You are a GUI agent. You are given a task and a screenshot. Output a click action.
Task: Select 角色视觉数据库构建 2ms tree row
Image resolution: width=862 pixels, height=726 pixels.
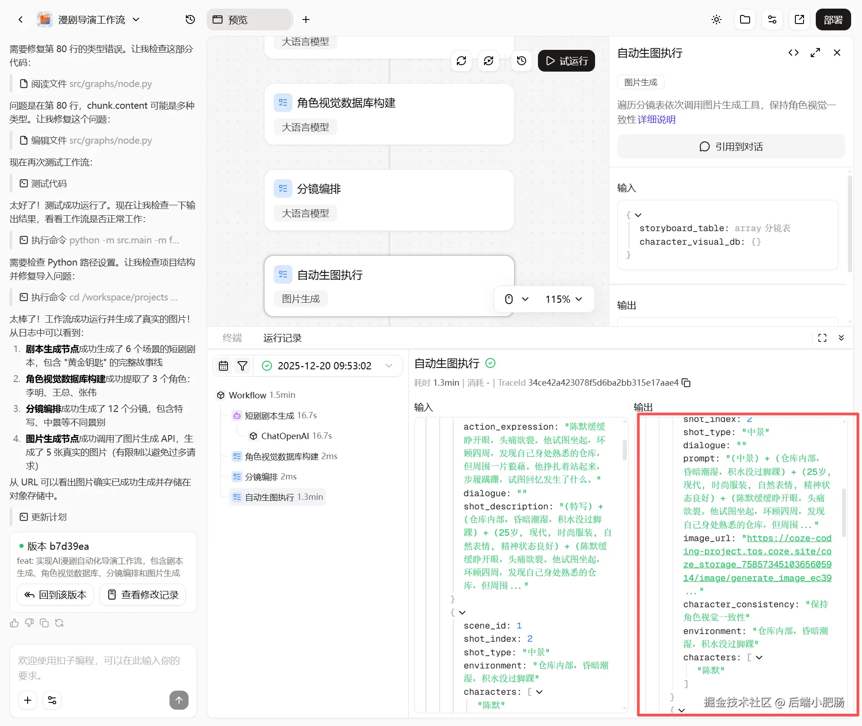pos(285,456)
